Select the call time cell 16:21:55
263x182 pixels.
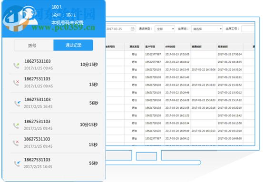pos(177,108)
